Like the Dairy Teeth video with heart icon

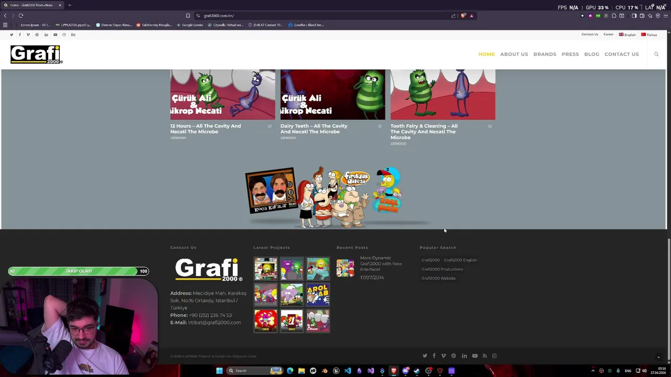(x=380, y=126)
